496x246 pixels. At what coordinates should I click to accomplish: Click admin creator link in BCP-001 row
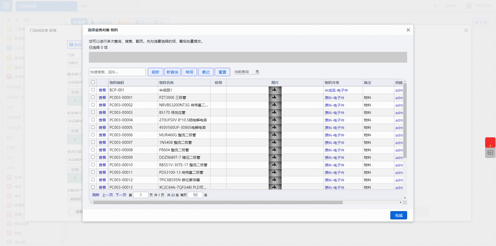click(x=399, y=90)
